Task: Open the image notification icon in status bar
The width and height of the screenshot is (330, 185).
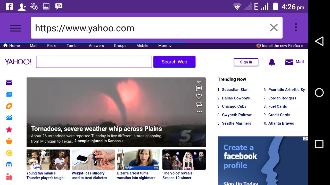Action: 46,7
